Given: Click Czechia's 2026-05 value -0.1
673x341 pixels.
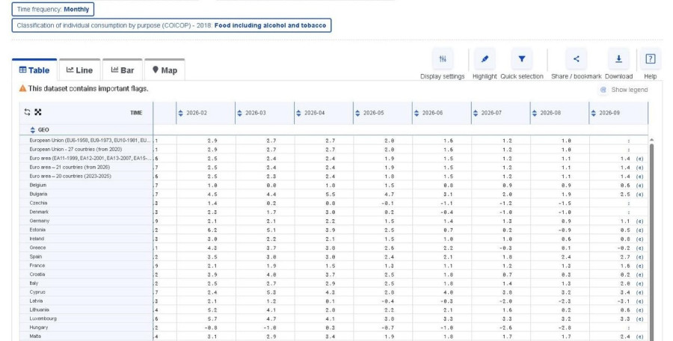Looking at the screenshot, I should 387,203.
